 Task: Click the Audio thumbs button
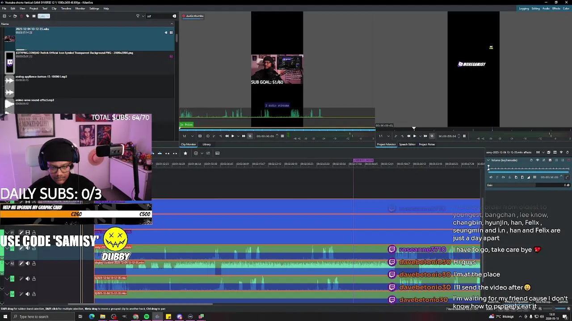pos(193,16)
